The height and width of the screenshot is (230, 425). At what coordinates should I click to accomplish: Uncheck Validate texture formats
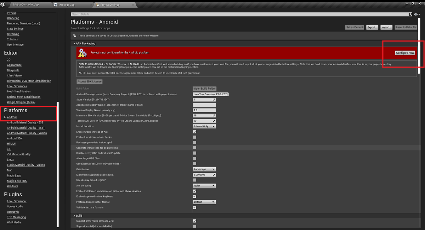click(194, 207)
